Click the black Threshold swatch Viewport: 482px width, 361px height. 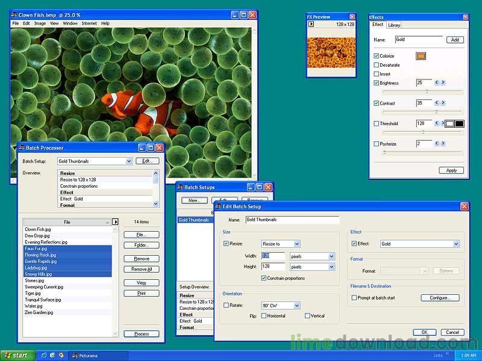459,123
